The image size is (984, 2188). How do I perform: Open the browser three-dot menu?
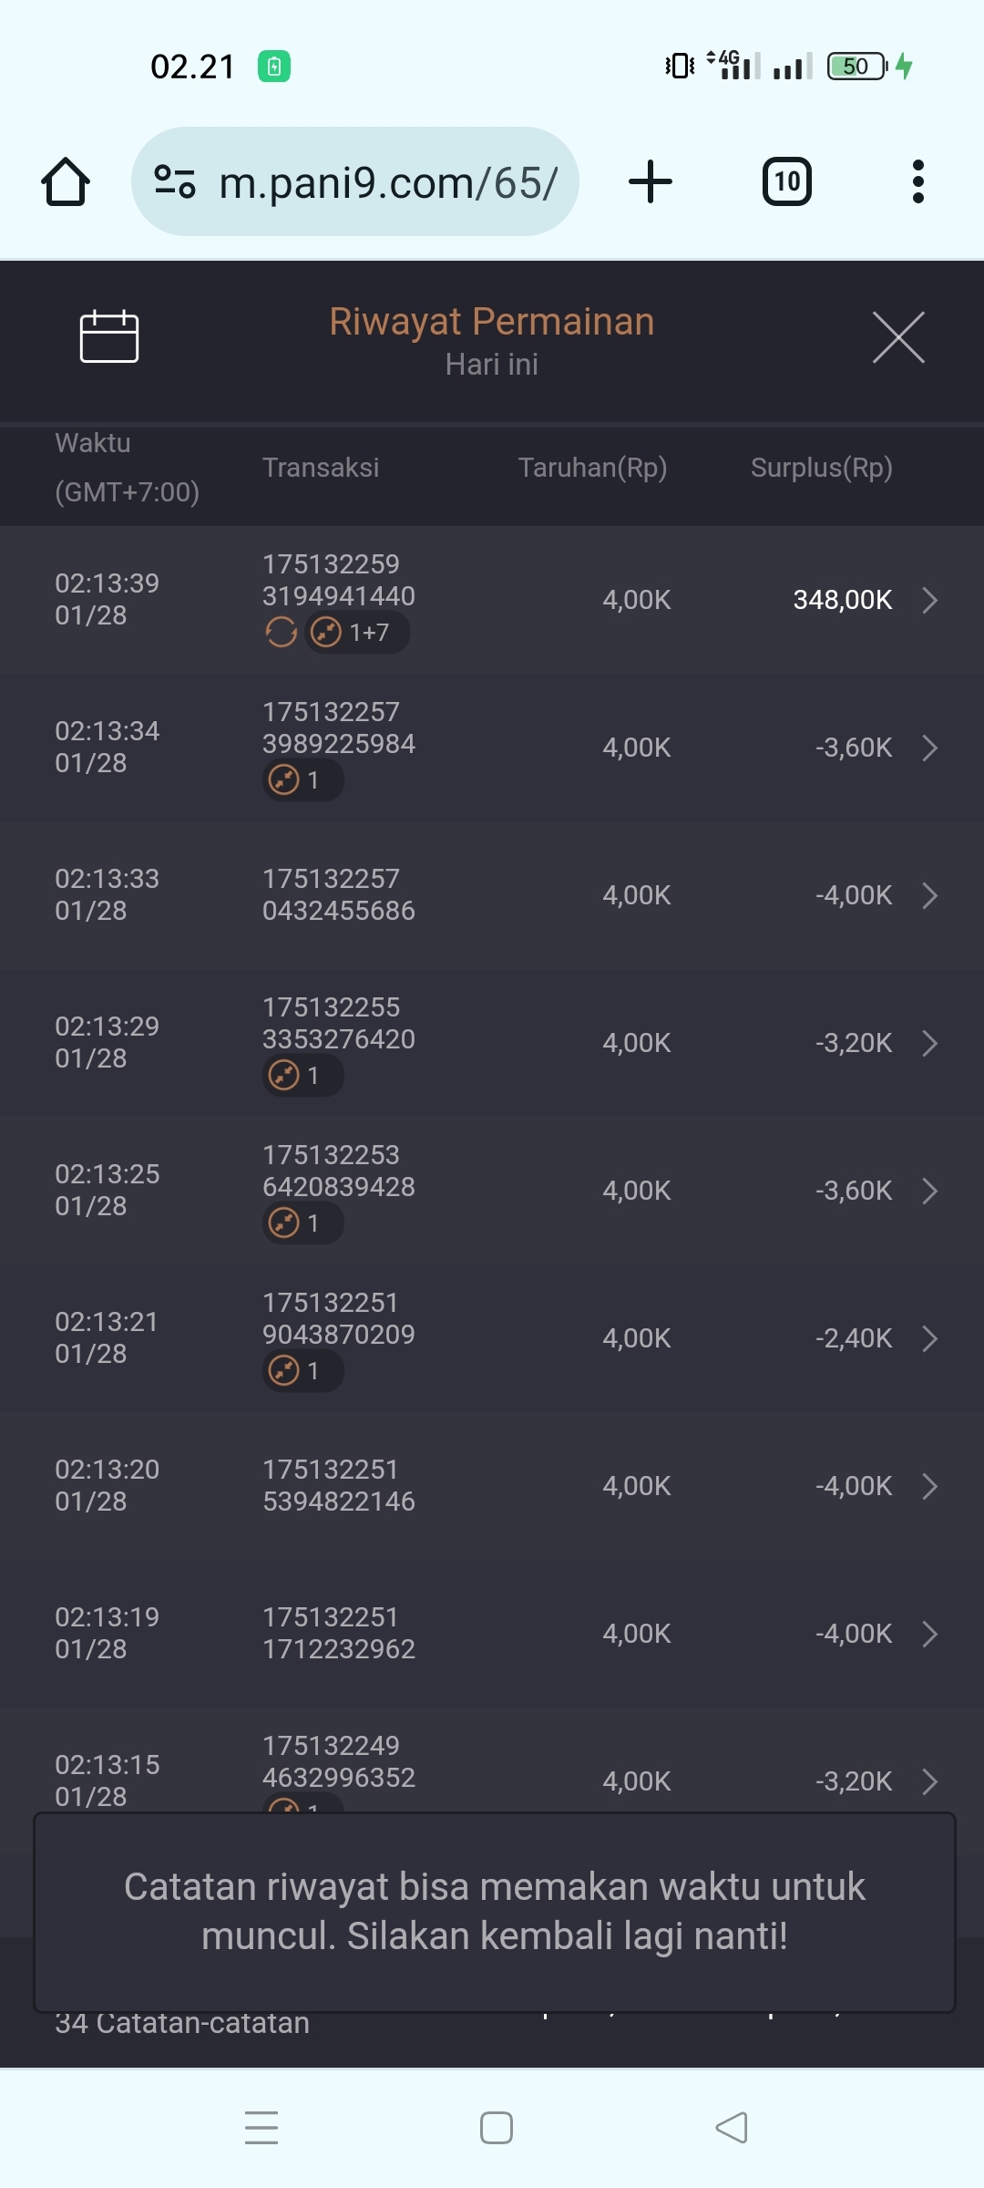tap(917, 181)
